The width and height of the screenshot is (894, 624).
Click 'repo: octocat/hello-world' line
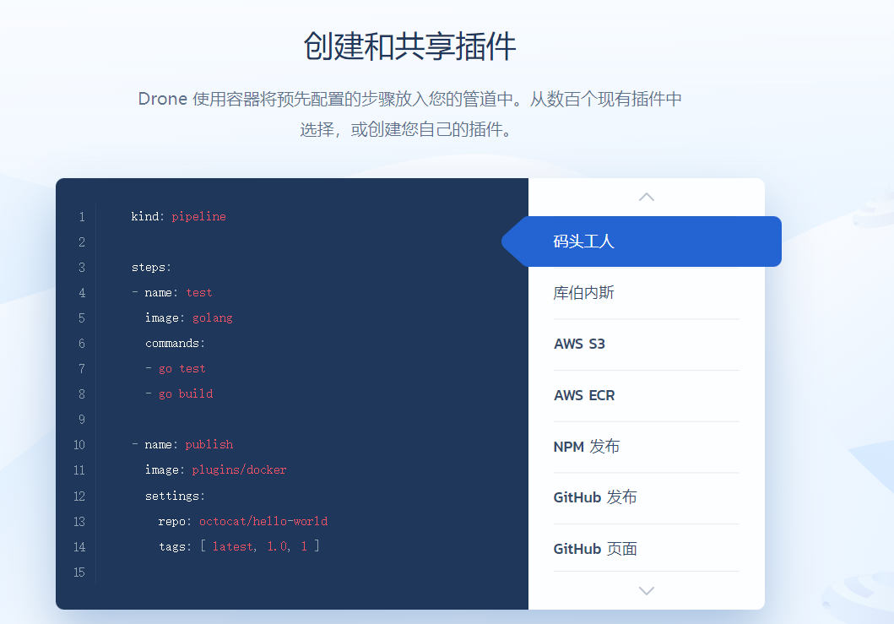pos(243,521)
